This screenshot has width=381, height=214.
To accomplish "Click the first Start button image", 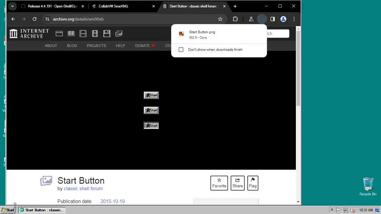I will [151, 95].
